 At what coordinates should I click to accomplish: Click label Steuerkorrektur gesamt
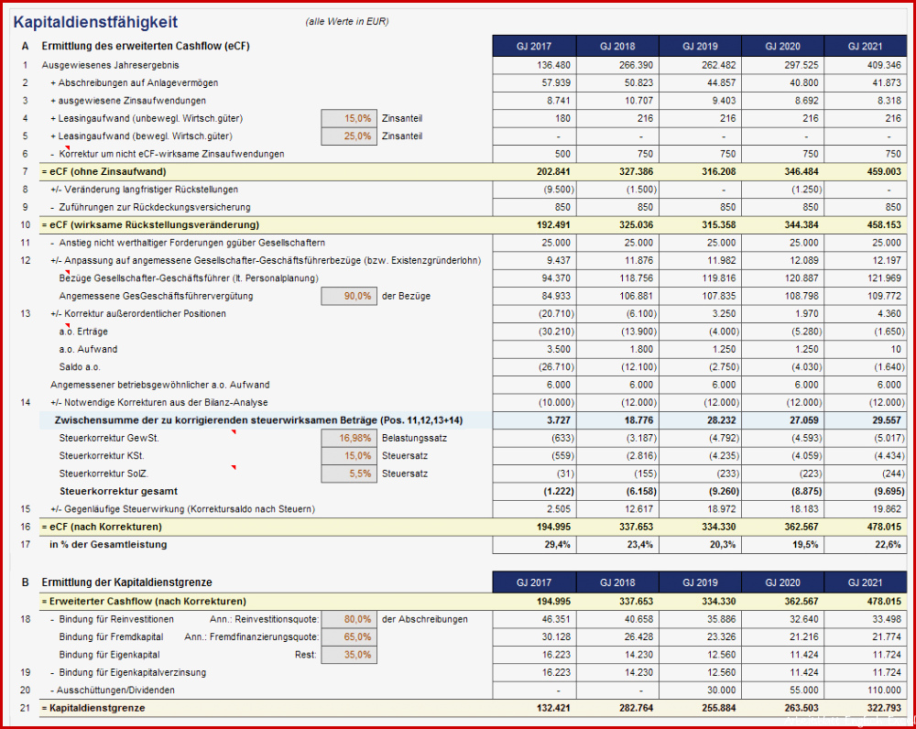point(118,491)
